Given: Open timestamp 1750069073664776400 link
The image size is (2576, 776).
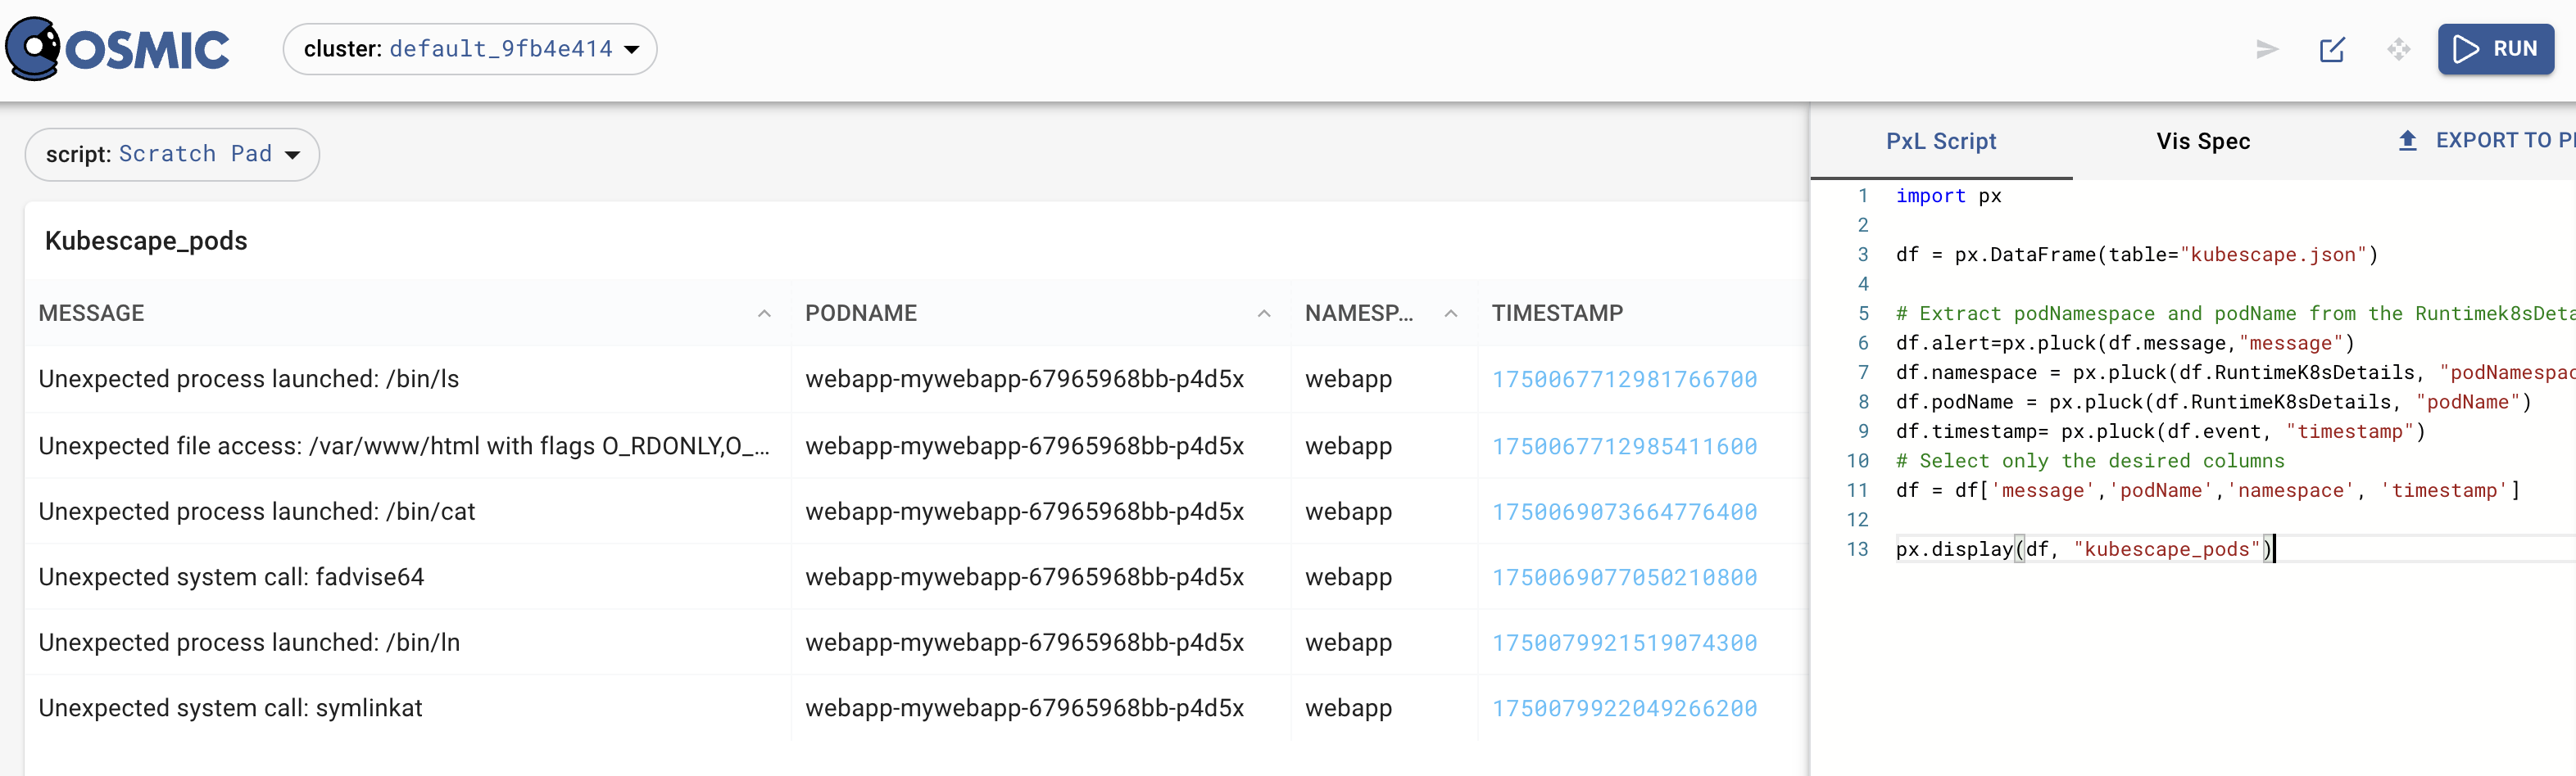Looking at the screenshot, I should pyautogui.click(x=1624, y=512).
